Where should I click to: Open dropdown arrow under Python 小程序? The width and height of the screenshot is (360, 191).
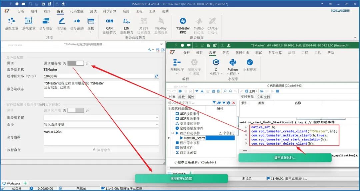click(239, 74)
